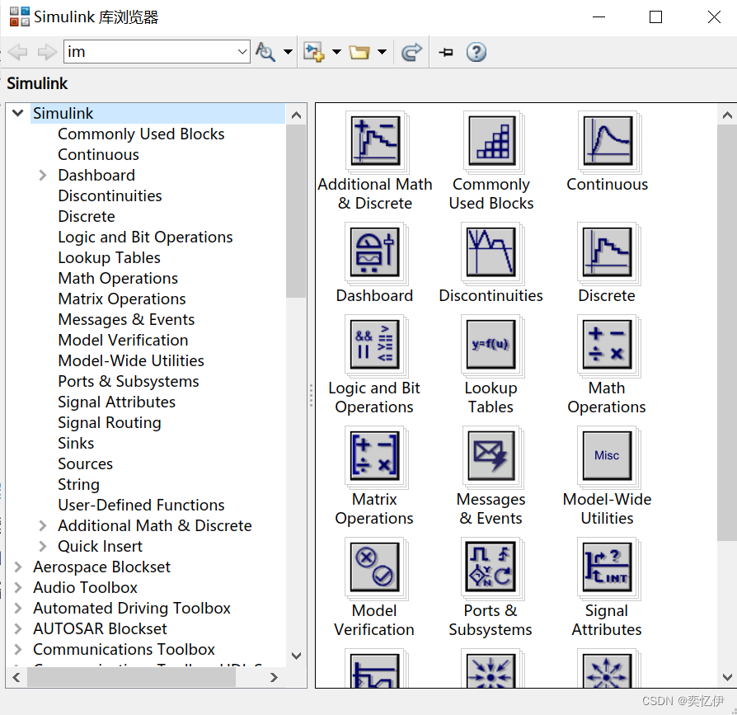Select the Lookup Tables library icon

coord(491,346)
